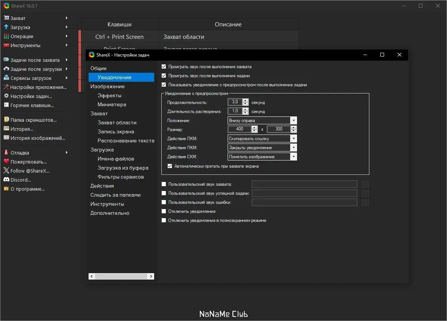447x321 pixels.
Task: Click the Захват области hotkey row
Action: click(188, 37)
